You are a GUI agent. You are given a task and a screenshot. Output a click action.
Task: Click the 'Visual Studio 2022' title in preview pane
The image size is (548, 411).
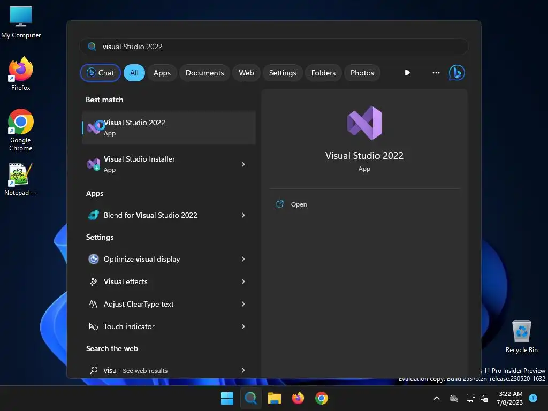coord(364,156)
